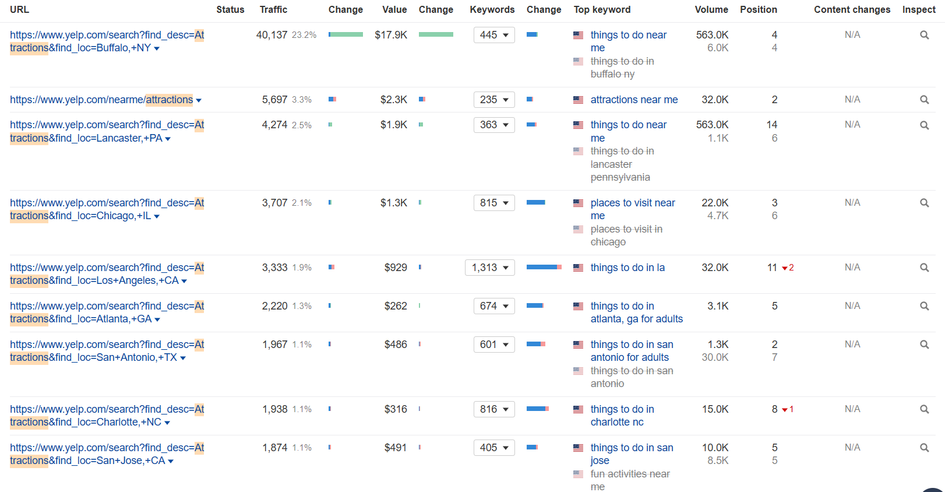This screenshot has width=945, height=492.
Task: Open the San Antonio, TX Yelp search URL
Action: tap(107, 351)
